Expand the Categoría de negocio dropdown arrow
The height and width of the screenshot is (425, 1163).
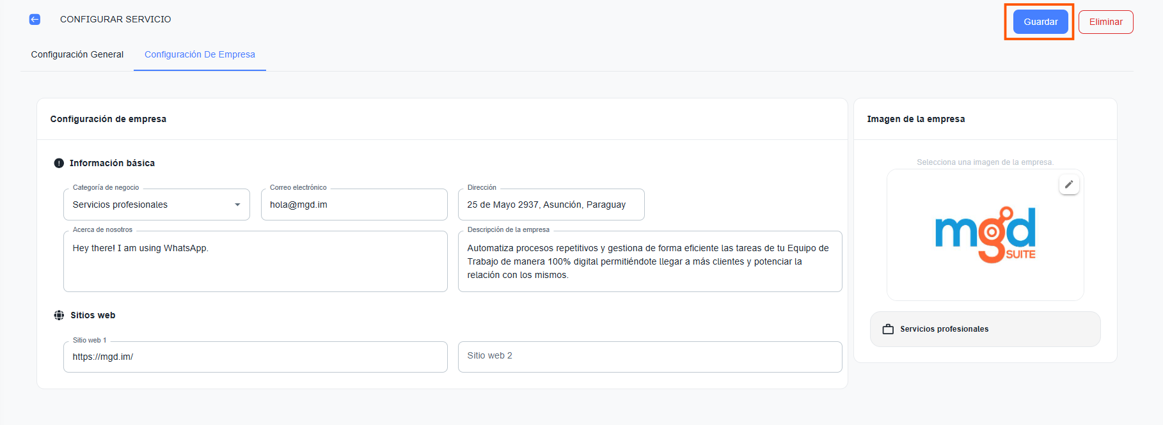(x=237, y=205)
